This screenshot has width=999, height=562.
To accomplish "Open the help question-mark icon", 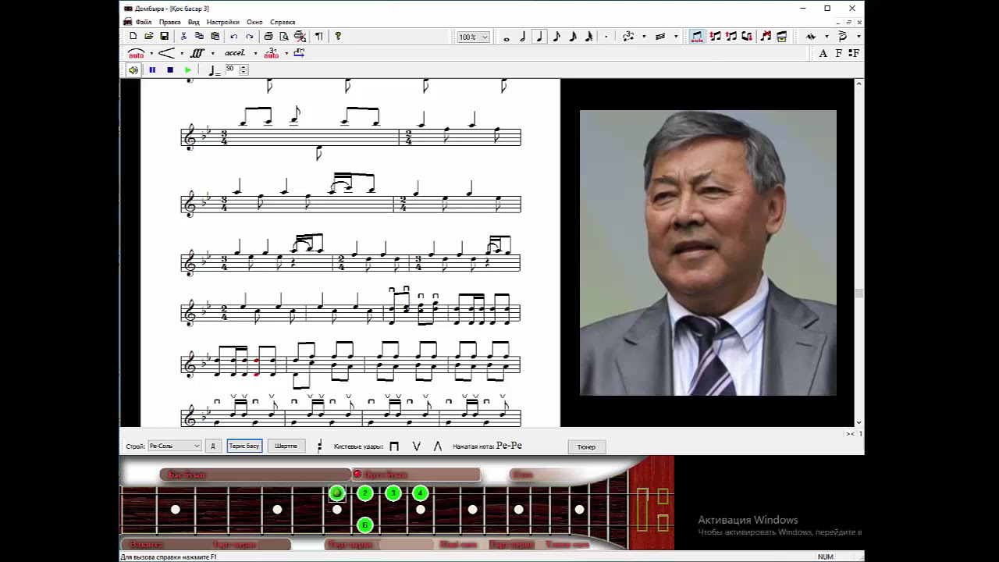I will click(337, 37).
